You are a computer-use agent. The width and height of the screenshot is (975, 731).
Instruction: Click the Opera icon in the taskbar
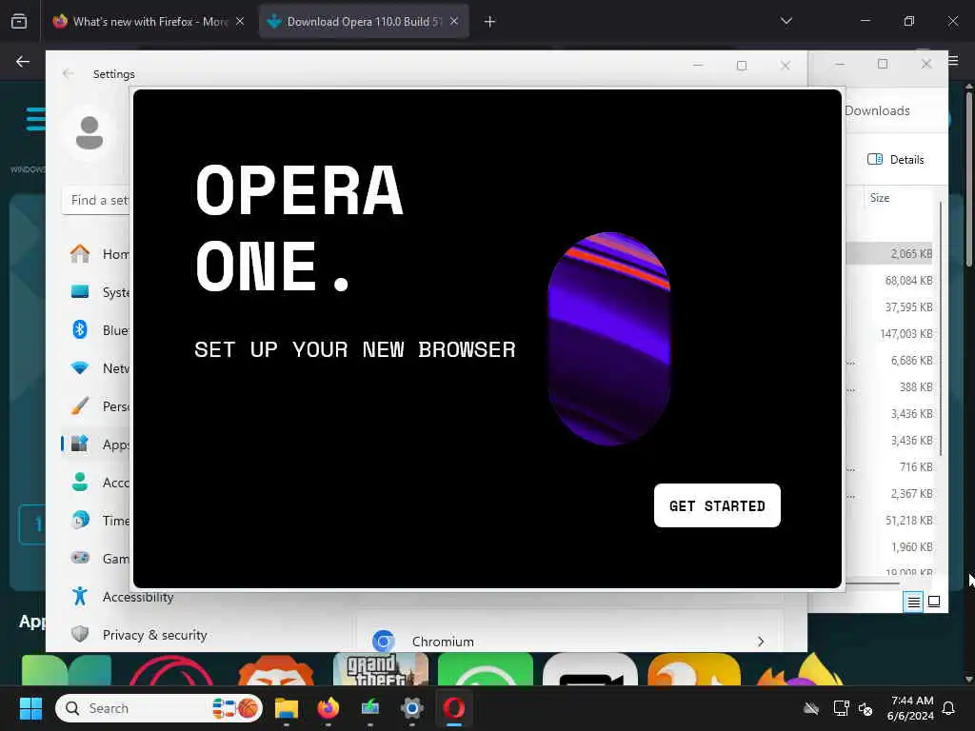(x=454, y=708)
